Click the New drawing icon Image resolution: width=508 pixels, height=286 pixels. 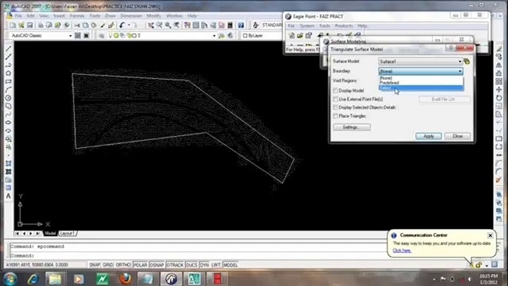[13, 25]
